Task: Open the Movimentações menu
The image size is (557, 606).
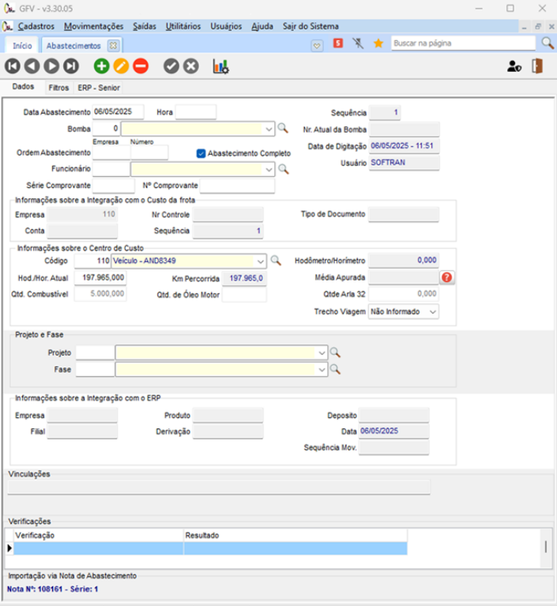Action: point(93,26)
